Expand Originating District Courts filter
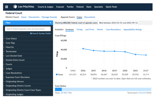The image size is (160, 97). click(x=28, y=86)
